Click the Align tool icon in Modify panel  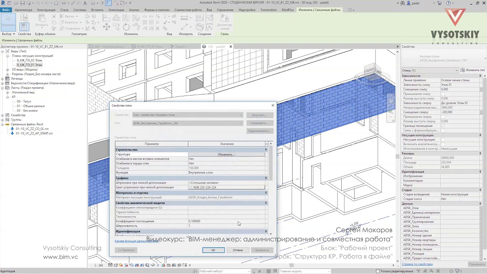pyautogui.click(x=107, y=18)
